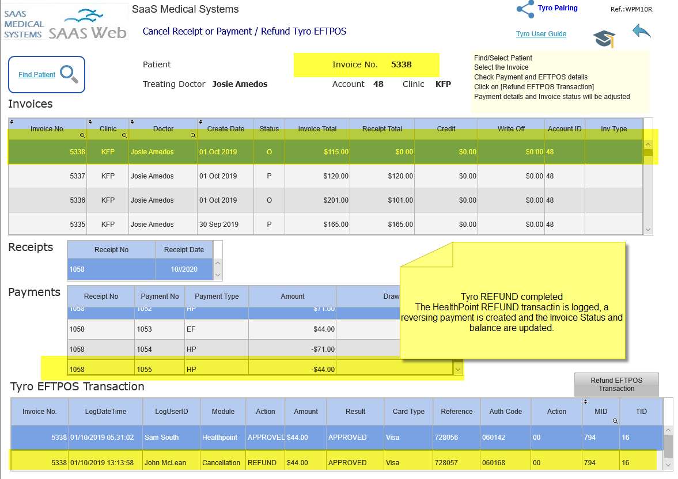Click the Card Type column header
This screenshot has width=678, height=479.
click(408, 412)
